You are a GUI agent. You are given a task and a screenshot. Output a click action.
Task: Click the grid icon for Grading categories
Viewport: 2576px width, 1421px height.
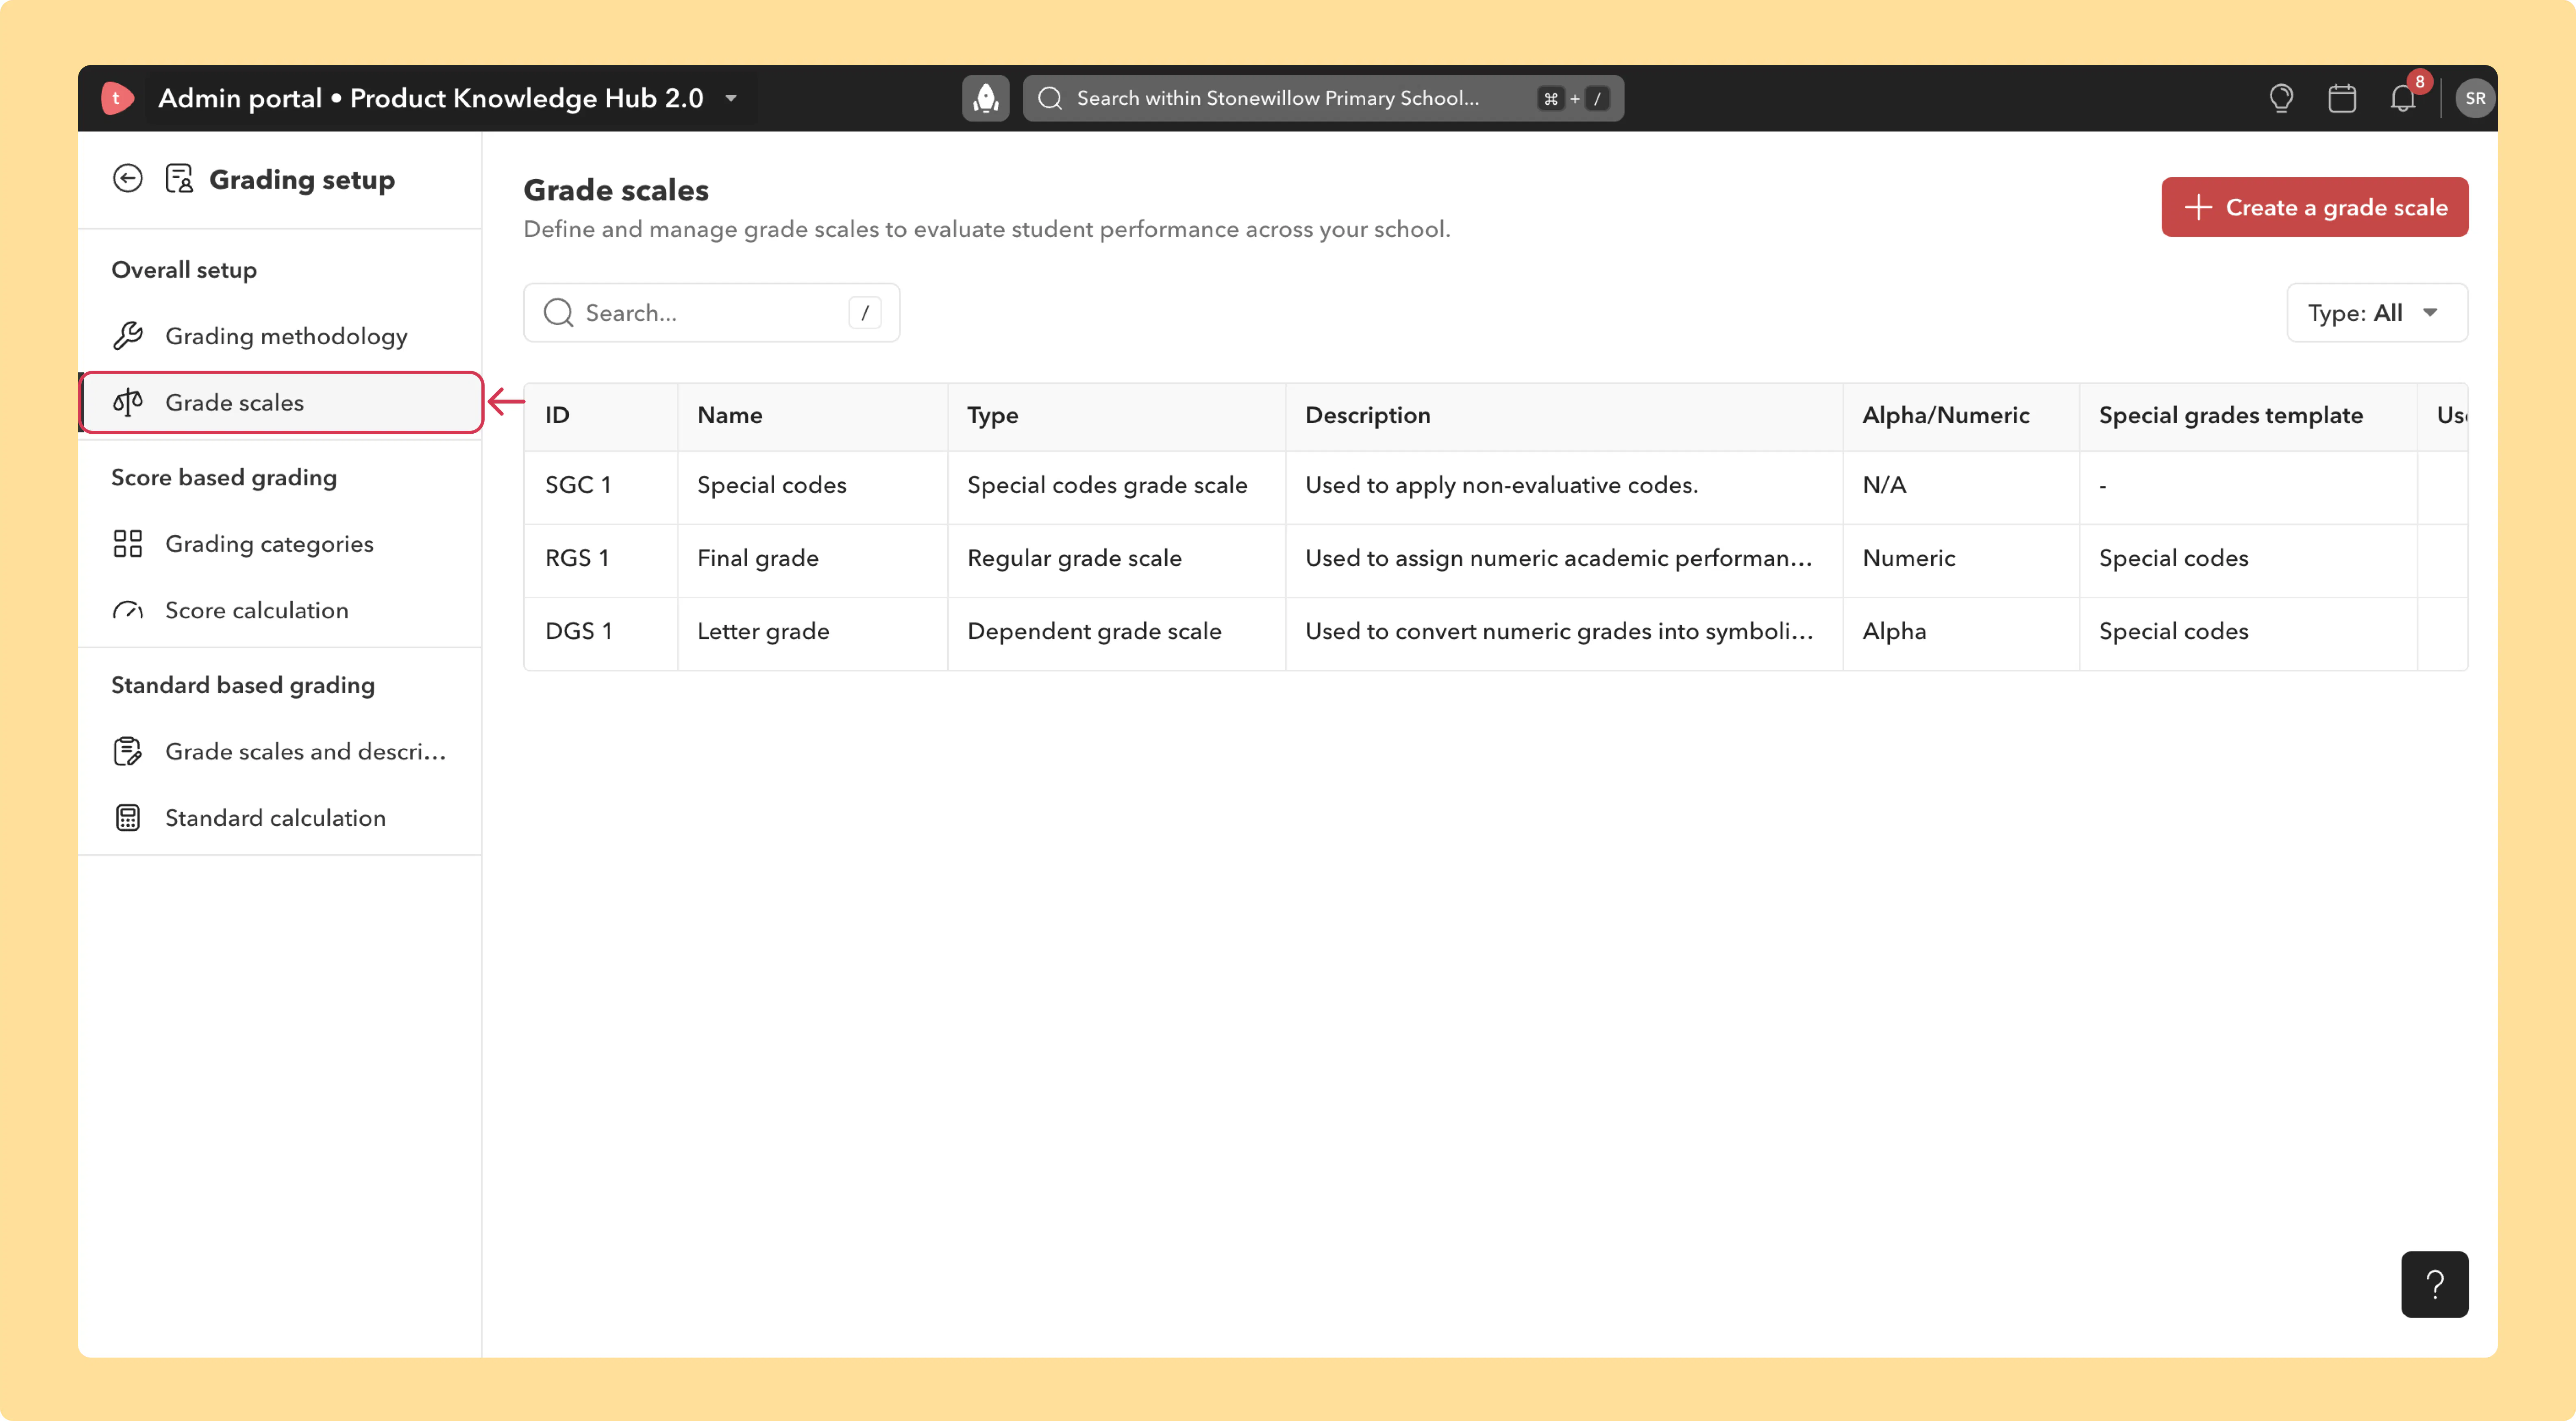pyautogui.click(x=128, y=544)
